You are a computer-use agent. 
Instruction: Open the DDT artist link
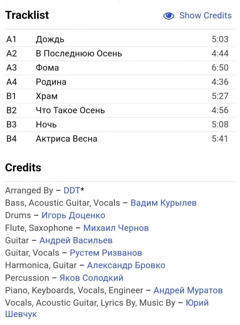click(72, 190)
